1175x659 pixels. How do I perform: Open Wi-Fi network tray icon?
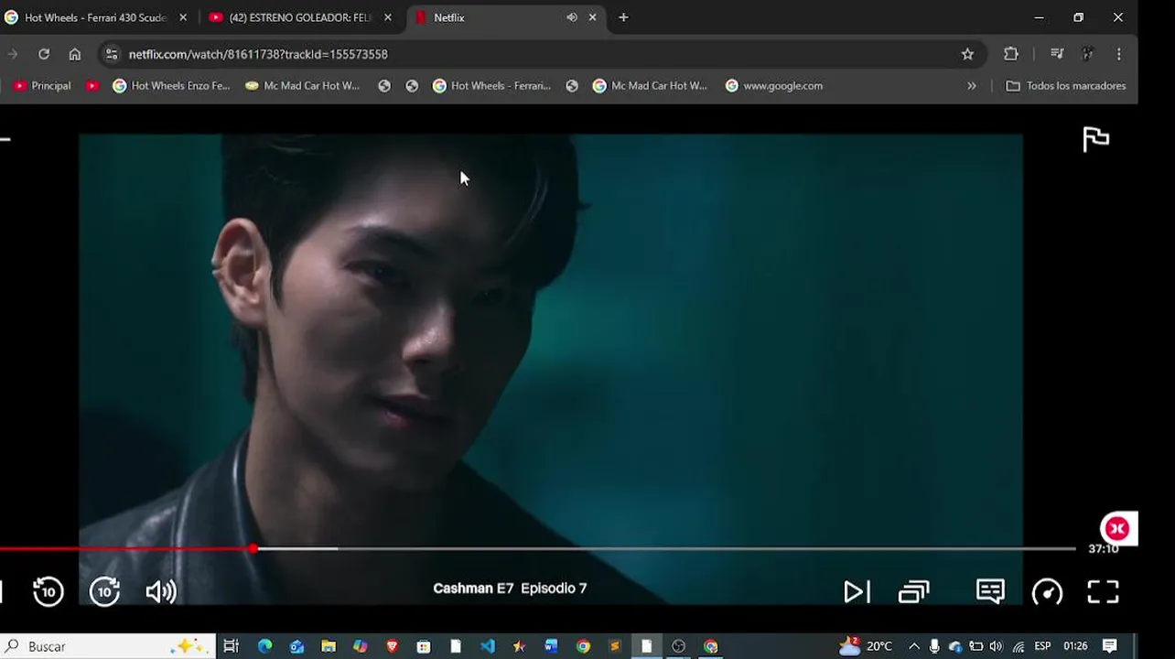coord(1018,646)
